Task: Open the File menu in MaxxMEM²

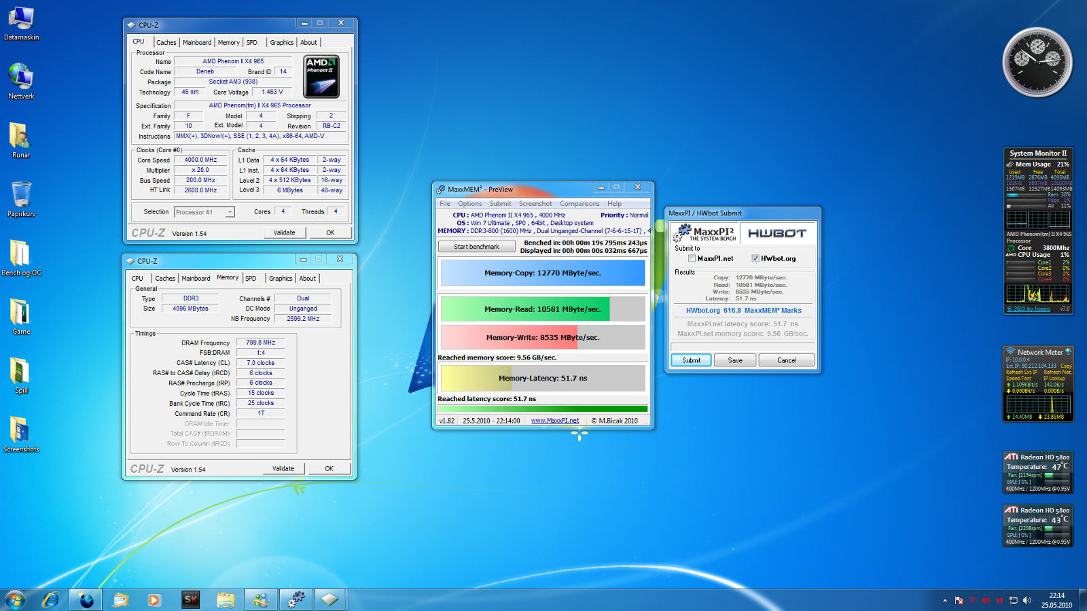Action: tap(445, 203)
